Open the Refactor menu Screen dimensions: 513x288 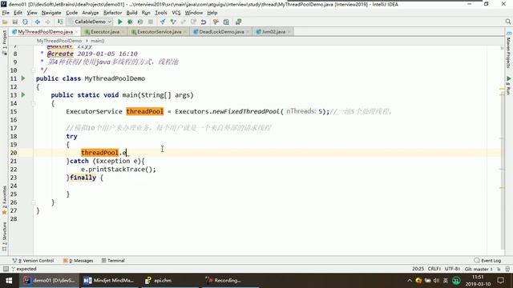pos(112,13)
